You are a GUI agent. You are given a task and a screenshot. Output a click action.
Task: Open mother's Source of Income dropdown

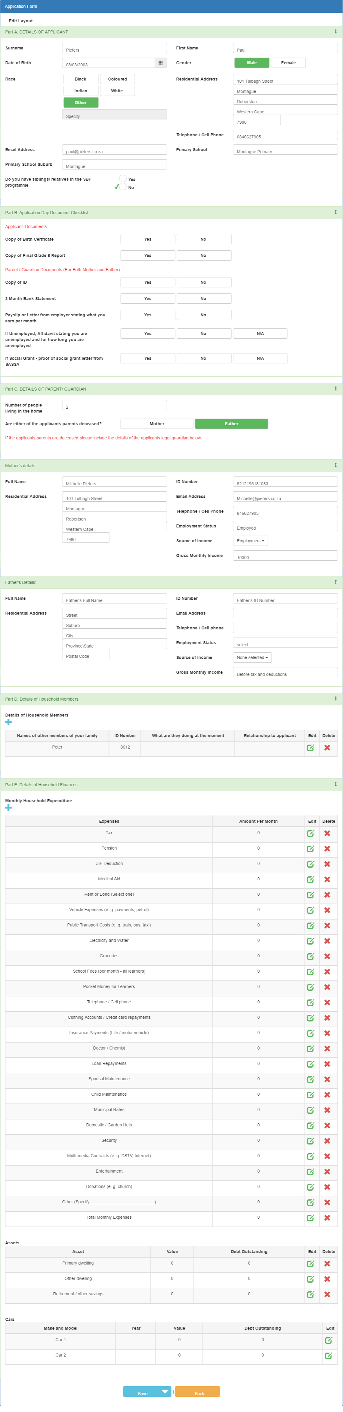[x=251, y=541]
